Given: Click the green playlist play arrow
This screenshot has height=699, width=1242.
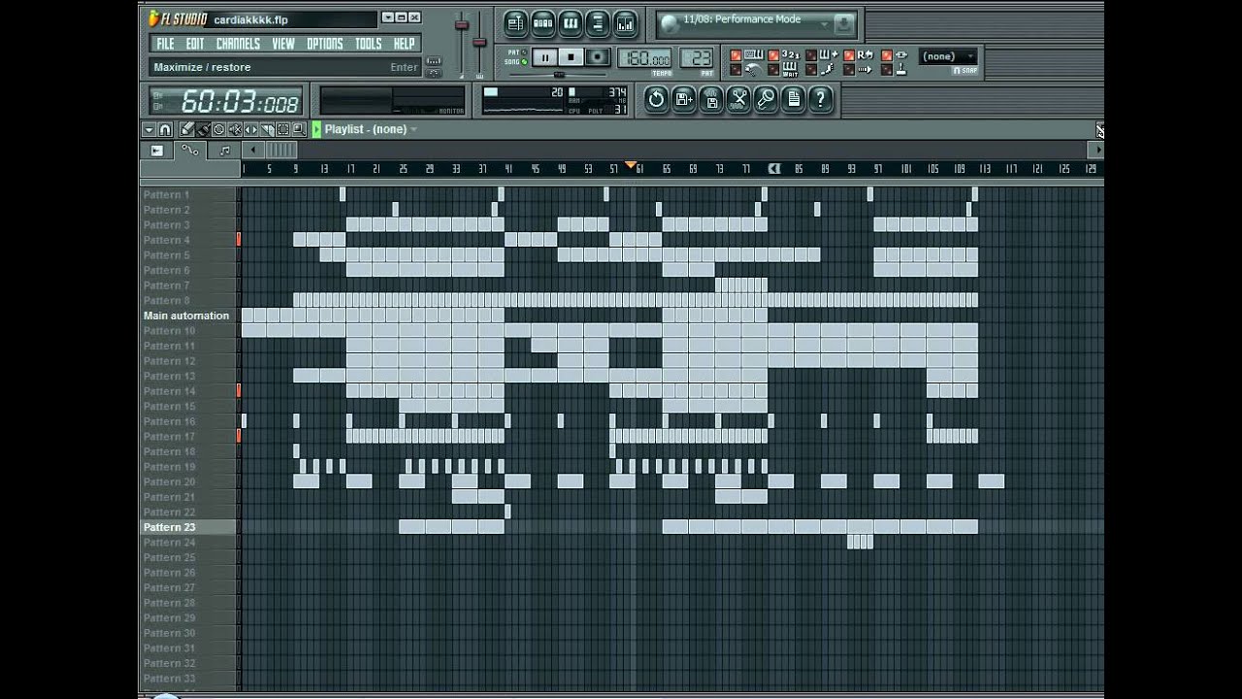Looking at the screenshot, I should tap(316, 129).
